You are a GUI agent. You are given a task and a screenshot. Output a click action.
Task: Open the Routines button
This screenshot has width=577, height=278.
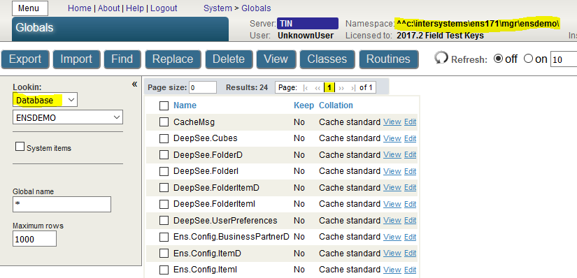tap(389, 59)
